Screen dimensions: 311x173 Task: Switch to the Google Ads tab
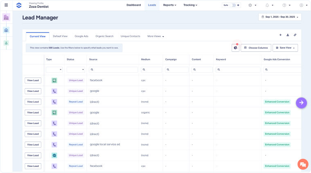tap(81, 36)
